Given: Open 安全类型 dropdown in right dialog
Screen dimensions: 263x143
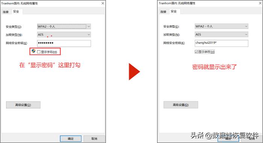Looking at the screenshot, I should point(221,26).
